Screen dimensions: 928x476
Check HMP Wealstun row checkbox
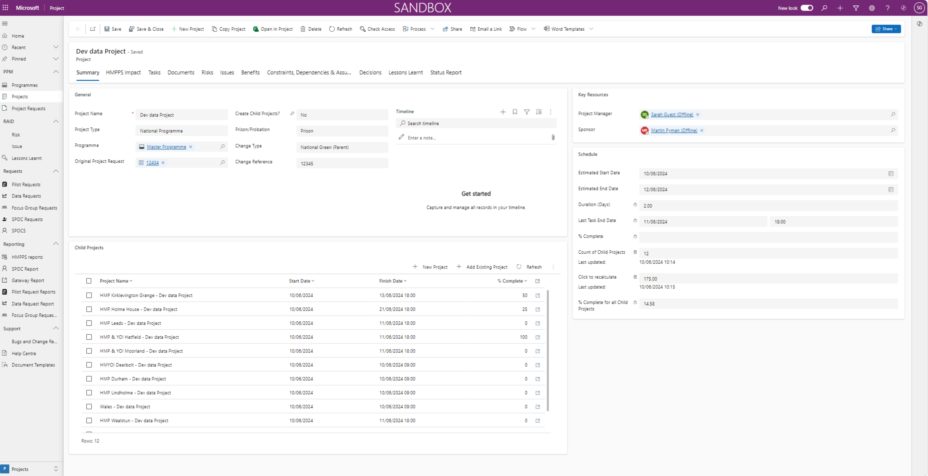coord(88,421)
